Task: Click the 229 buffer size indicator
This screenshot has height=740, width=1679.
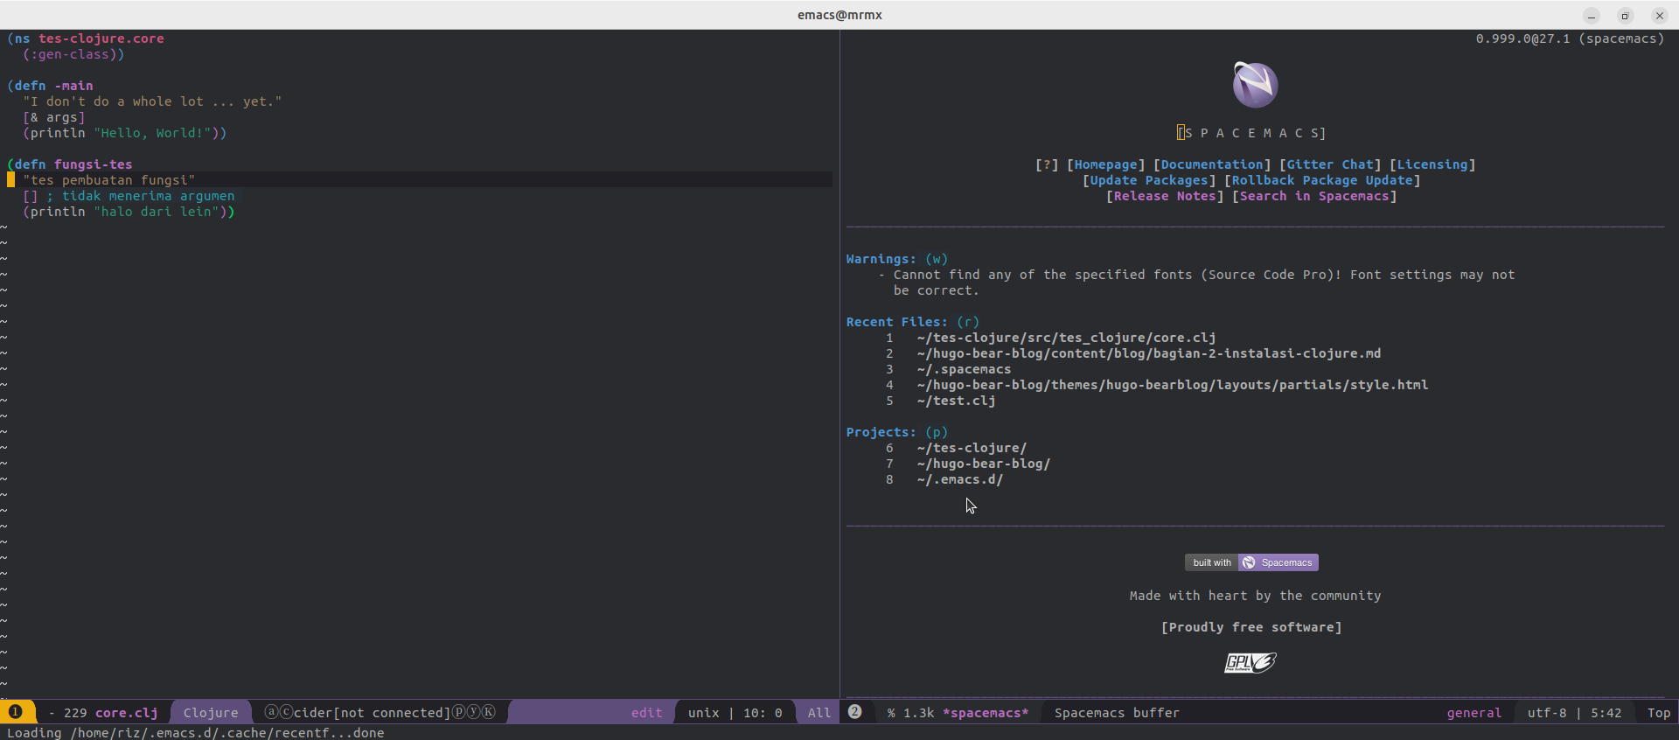Action: 75,713
